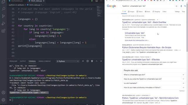This screenshot has height=105, width=188.
Task: Open the Manage gear icon
Action: [3, 100]
